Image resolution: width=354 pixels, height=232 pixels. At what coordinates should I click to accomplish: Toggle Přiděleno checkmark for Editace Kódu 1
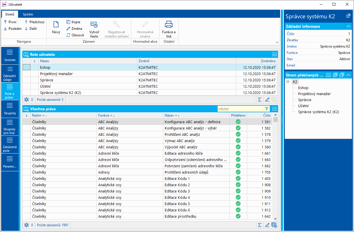click(x=238, y=178)
